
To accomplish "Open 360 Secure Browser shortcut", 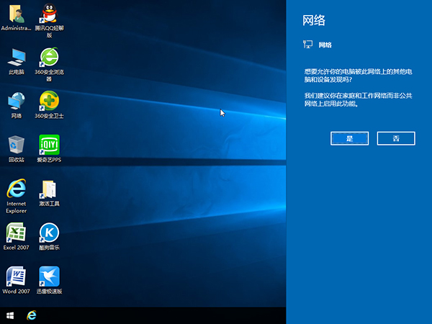I will tap(49, 58).
